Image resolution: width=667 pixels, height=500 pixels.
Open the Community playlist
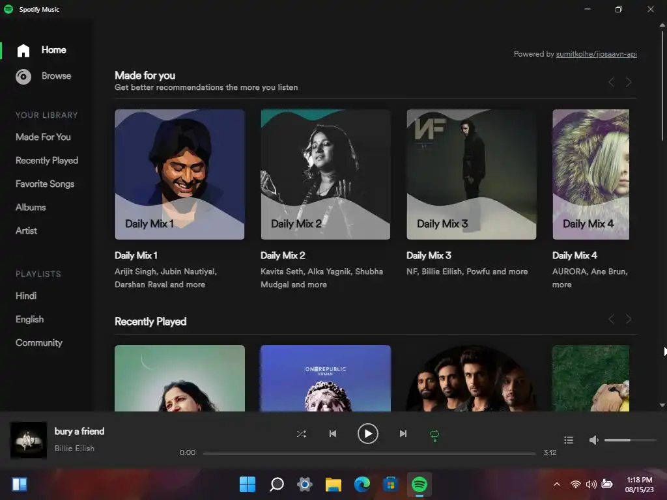38,342
